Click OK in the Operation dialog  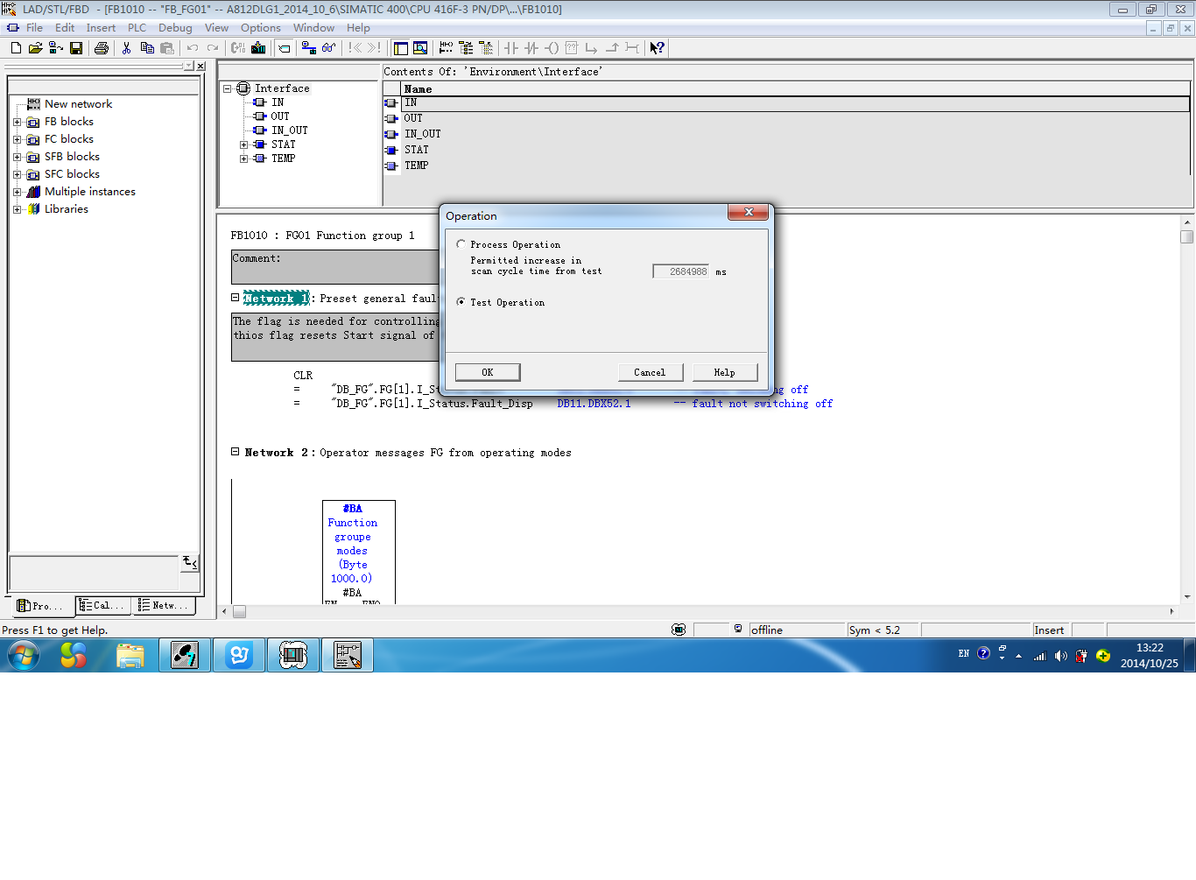click(x=488, y=372)
